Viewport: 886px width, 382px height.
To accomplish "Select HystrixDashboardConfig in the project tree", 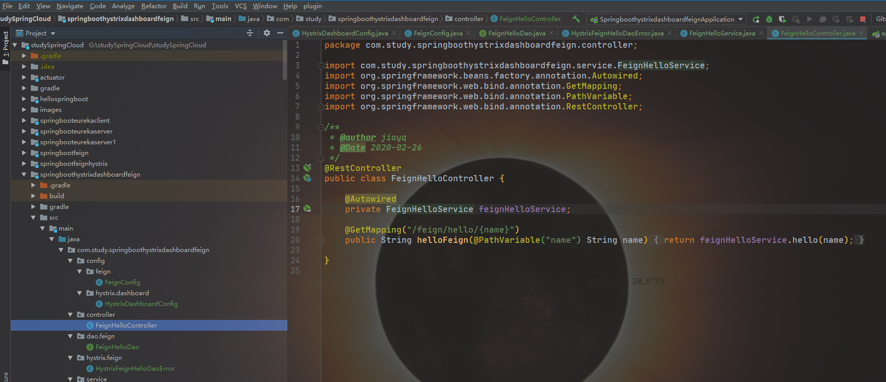I will click(x=141, y=303).
